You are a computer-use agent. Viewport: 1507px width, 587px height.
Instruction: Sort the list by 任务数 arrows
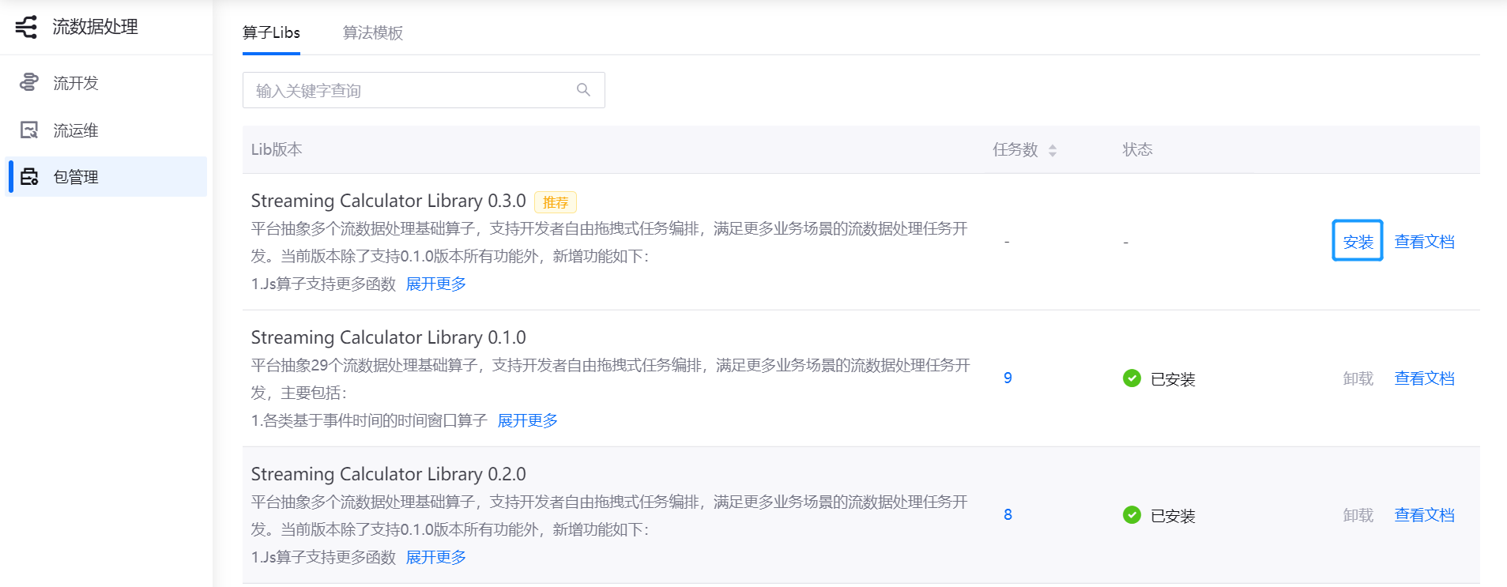pos(1052,150)
